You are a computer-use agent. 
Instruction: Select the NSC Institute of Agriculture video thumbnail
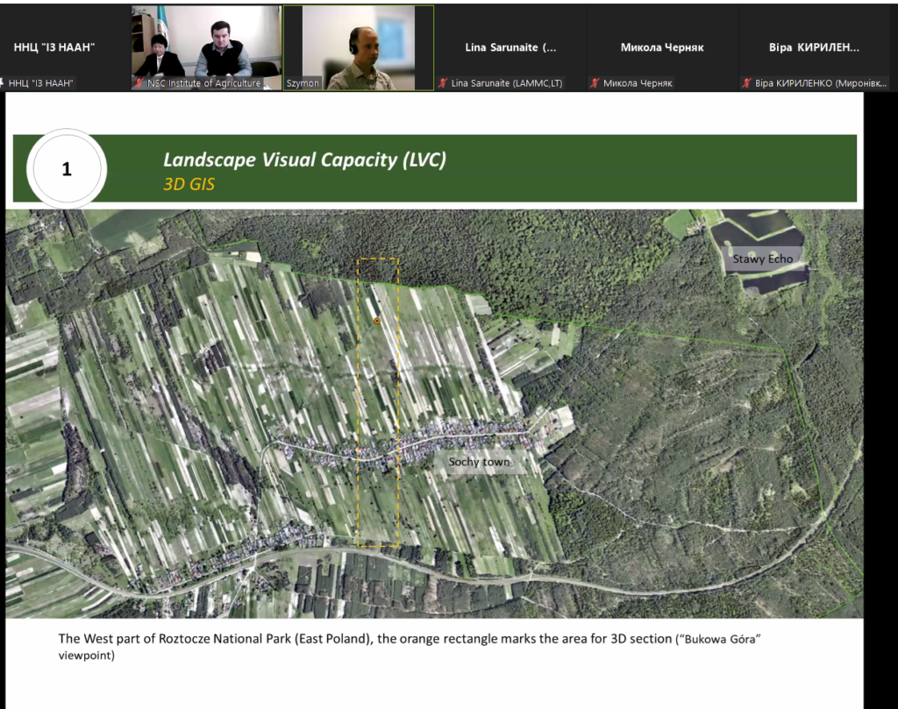pos(206,42)
